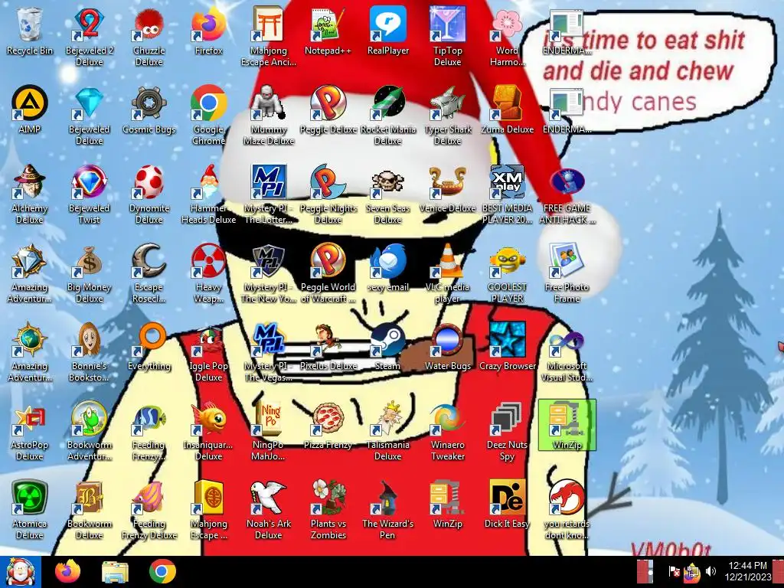This screenshot has height=588, width=784.
Task: Select the Bonnie's Booksto... icon
Action: pos(90,352)
